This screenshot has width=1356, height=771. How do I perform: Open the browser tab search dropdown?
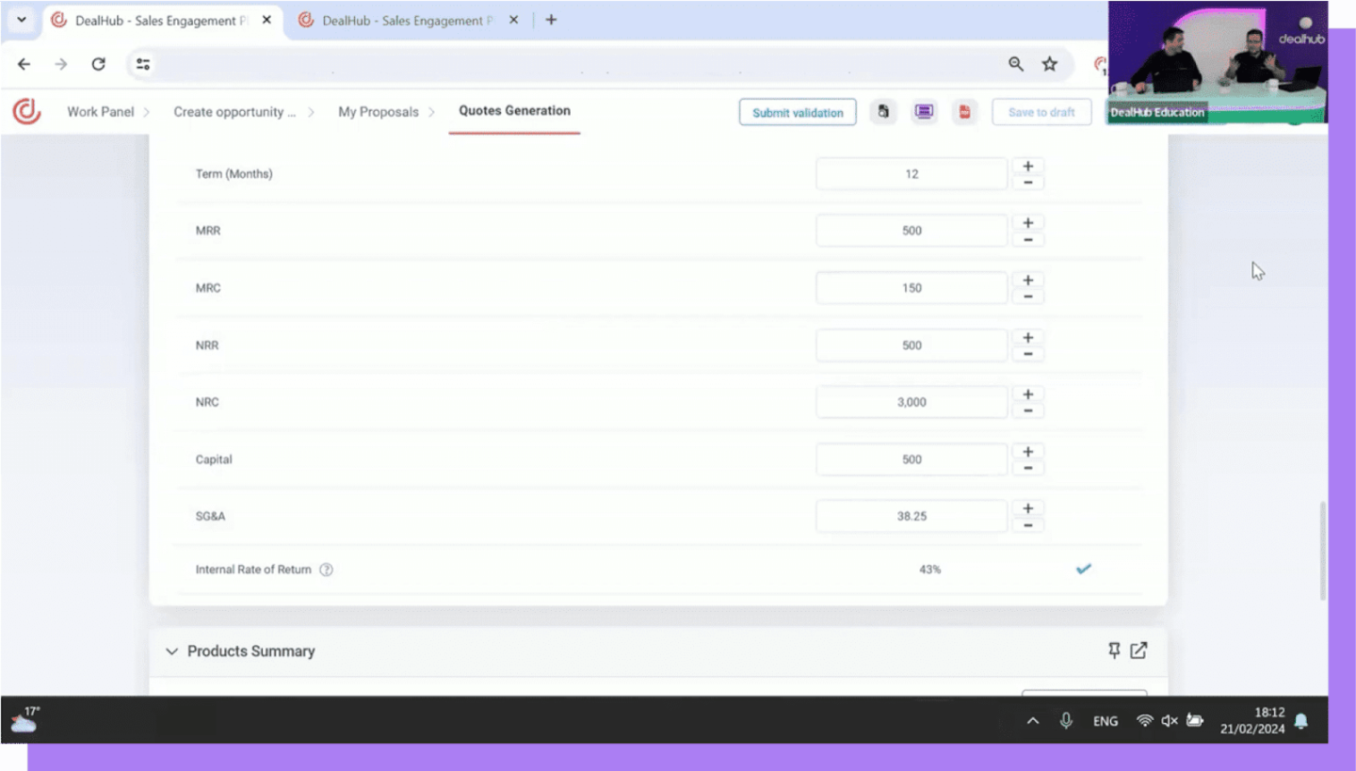coord(21,20)
